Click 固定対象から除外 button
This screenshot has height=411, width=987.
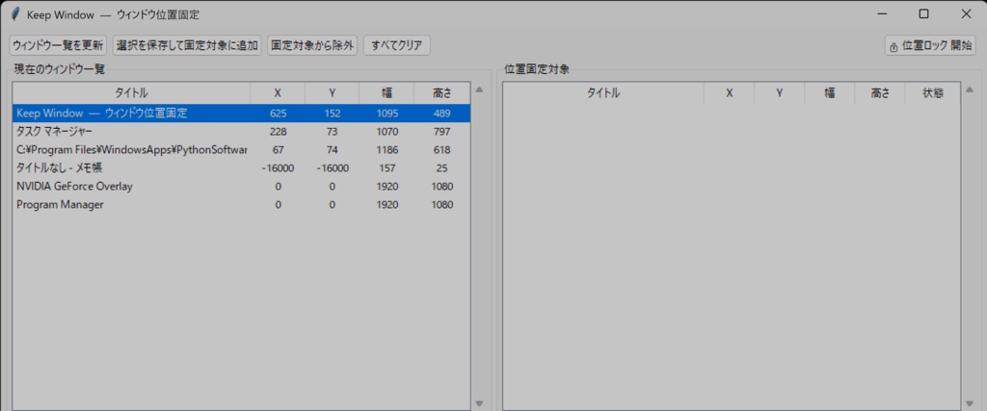pyautogui.click(x=312, y=45)
